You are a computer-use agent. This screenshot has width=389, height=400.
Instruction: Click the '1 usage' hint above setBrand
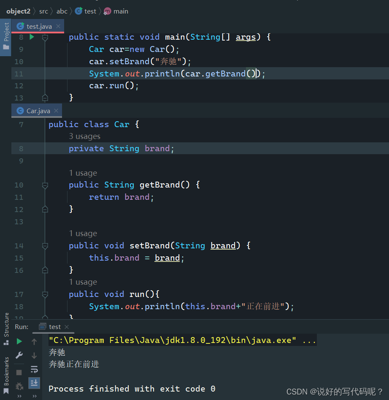click(x=83, y=234)
